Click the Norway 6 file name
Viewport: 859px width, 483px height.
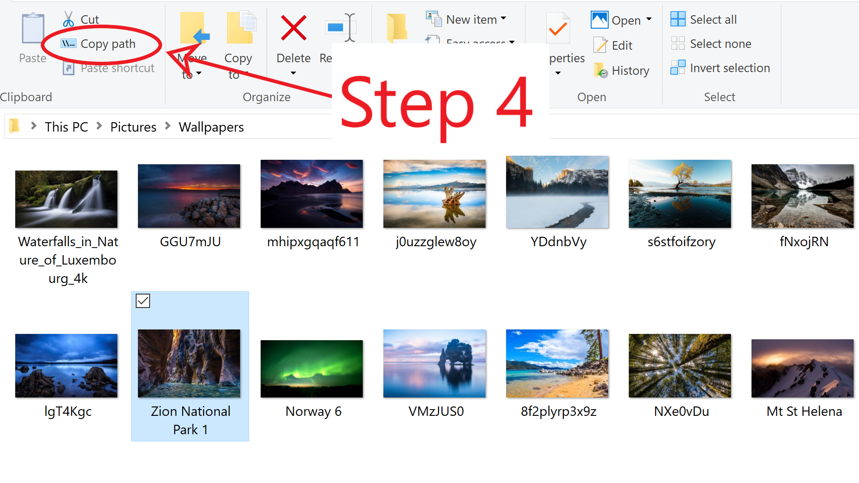click(x=314, y=411)
